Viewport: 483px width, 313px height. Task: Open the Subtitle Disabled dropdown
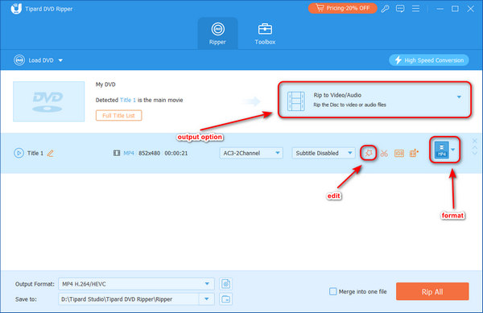click(x=323, y=153)
